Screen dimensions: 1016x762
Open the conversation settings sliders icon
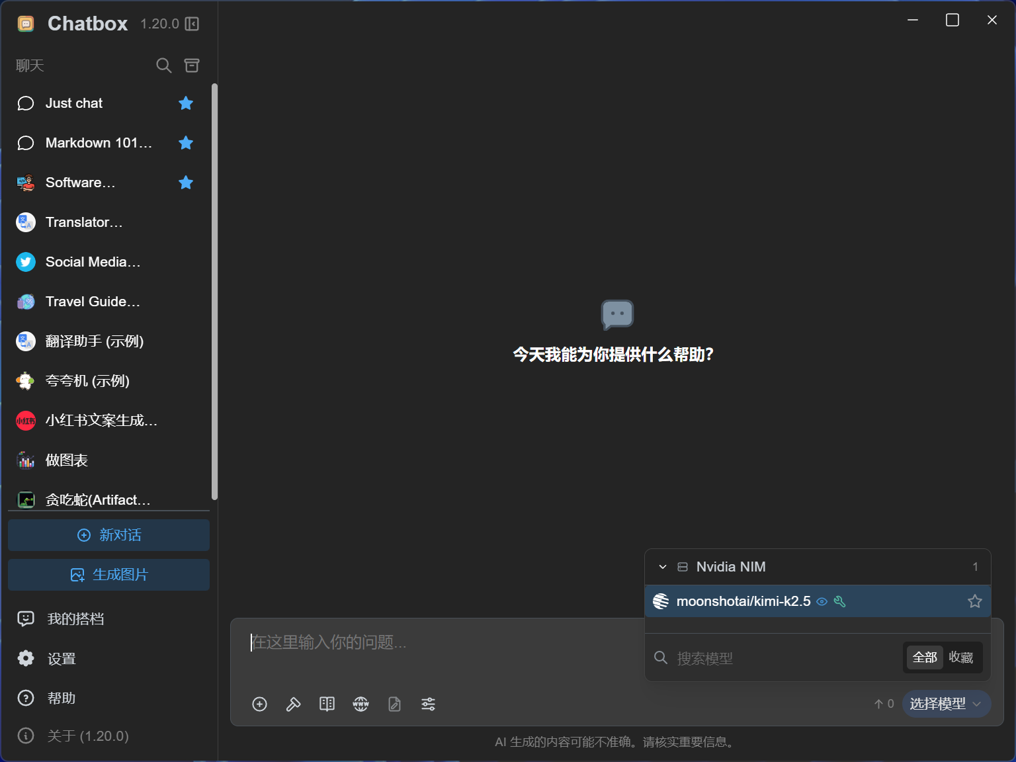[428, 704]
